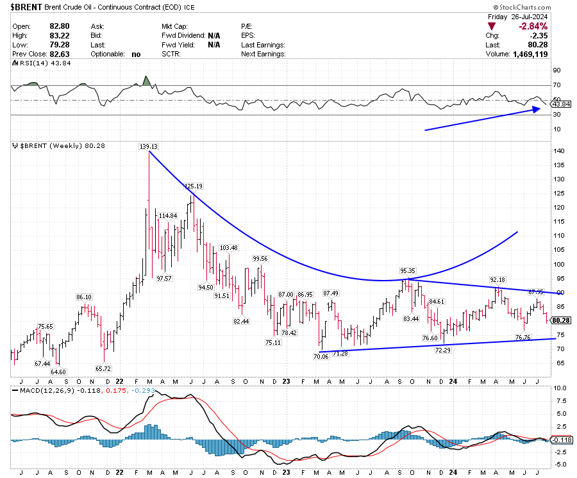Click the 65.72 price label
577x478 pixels.
click(103, 369)
